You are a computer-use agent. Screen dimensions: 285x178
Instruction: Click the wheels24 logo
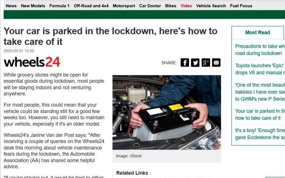pyautogui.click(x=32, y=62)
